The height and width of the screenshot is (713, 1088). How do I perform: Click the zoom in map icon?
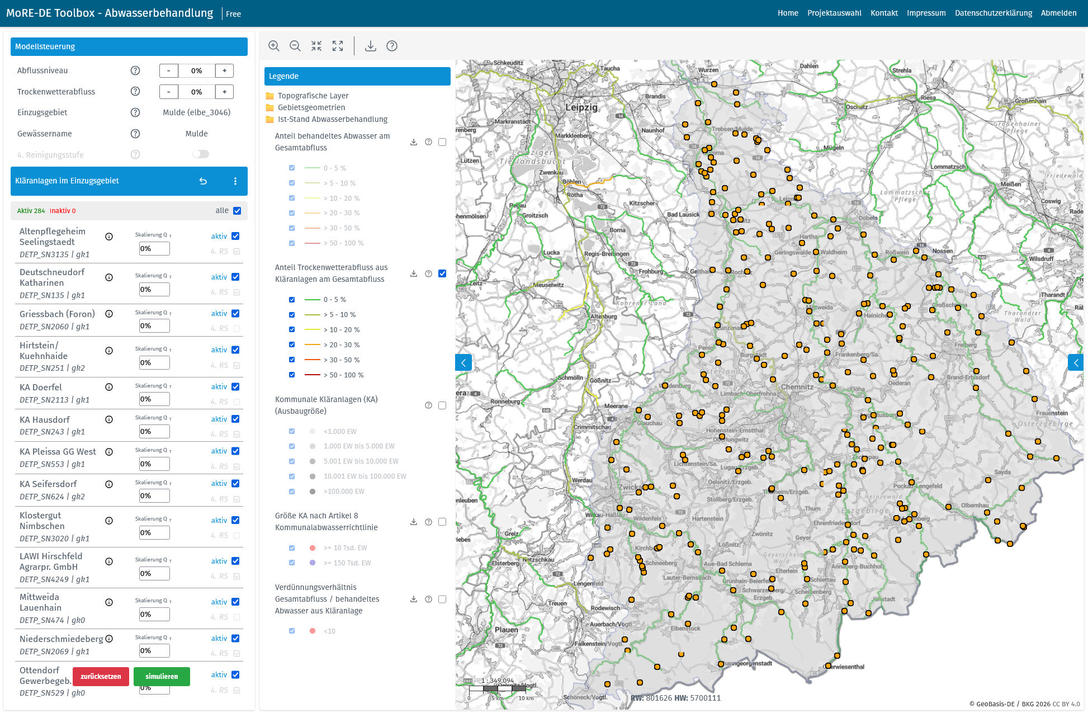[274, 46]
